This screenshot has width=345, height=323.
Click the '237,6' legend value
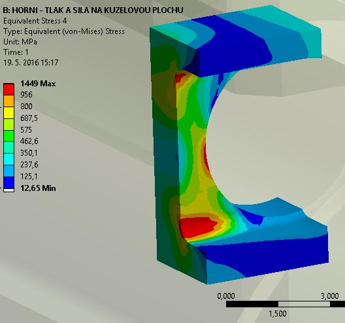[29, 165]
